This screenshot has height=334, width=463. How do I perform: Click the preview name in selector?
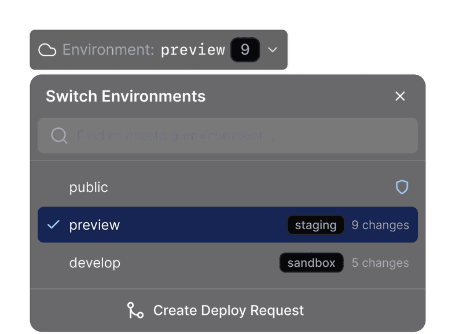pyautogui.click(x=193, y=50)
